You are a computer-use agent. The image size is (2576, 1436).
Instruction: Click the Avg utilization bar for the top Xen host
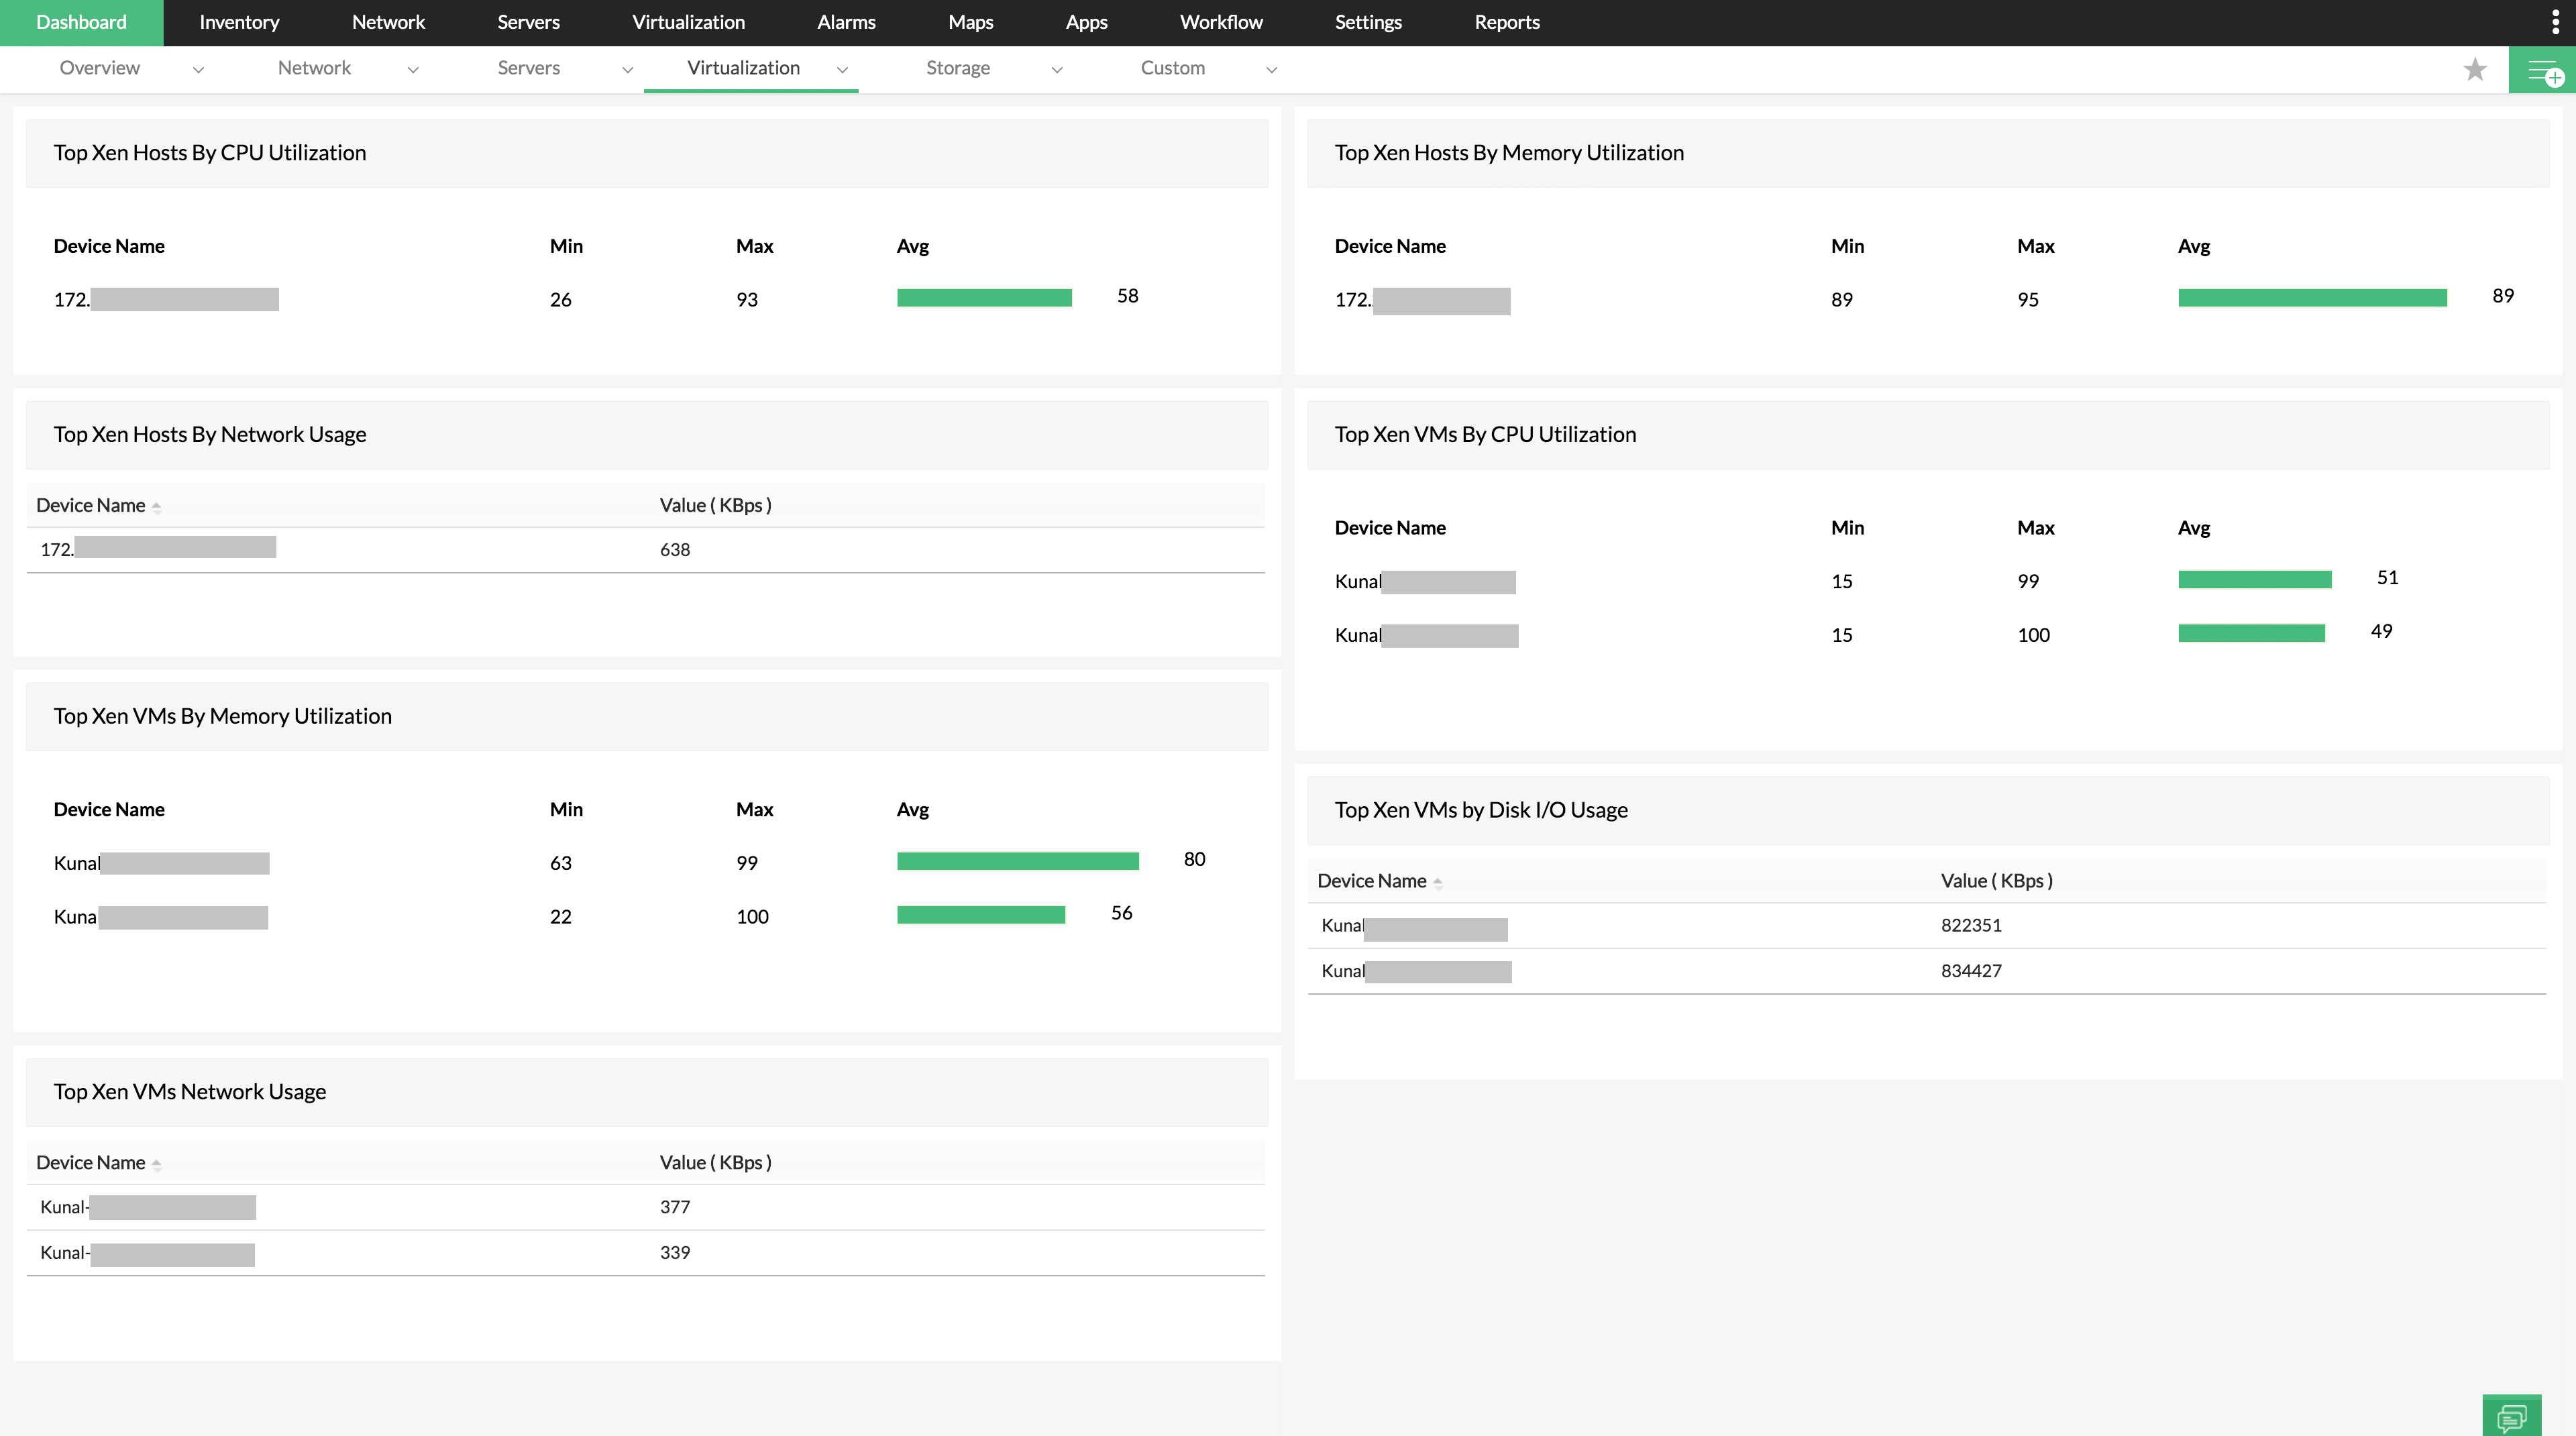[985, 297]
